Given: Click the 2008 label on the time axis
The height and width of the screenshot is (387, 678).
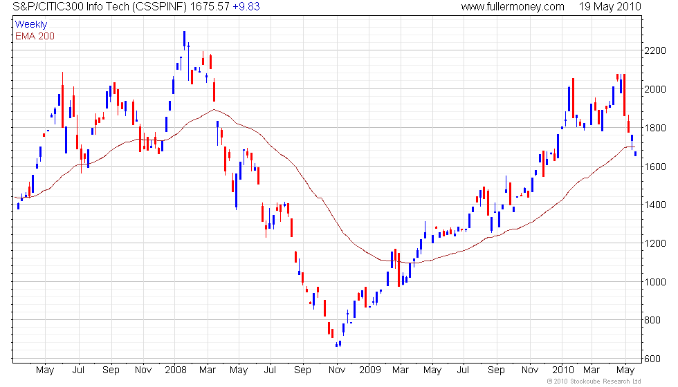Looking at the screenshot, I should 176,370.
